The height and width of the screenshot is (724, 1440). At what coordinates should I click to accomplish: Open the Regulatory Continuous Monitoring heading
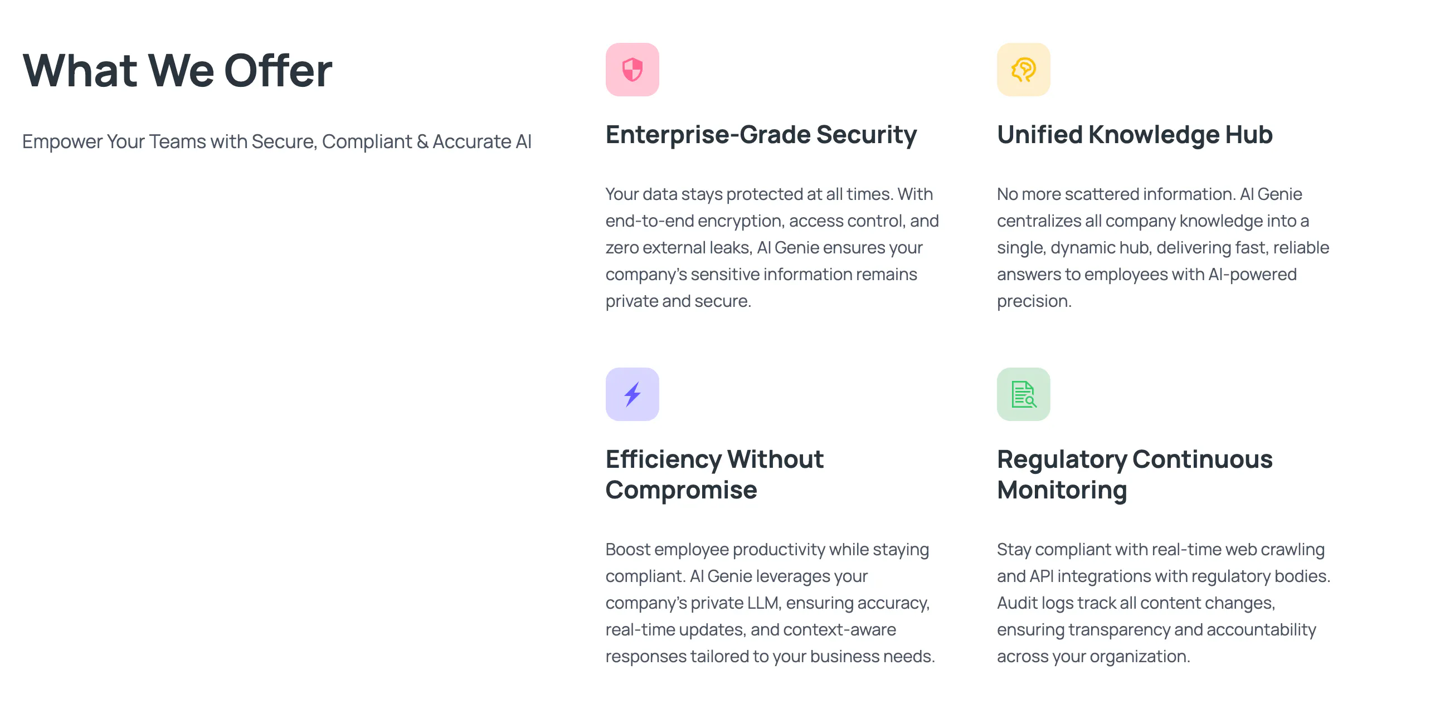(1134, 475)
